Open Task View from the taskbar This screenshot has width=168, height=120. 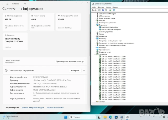click(99, 117)
